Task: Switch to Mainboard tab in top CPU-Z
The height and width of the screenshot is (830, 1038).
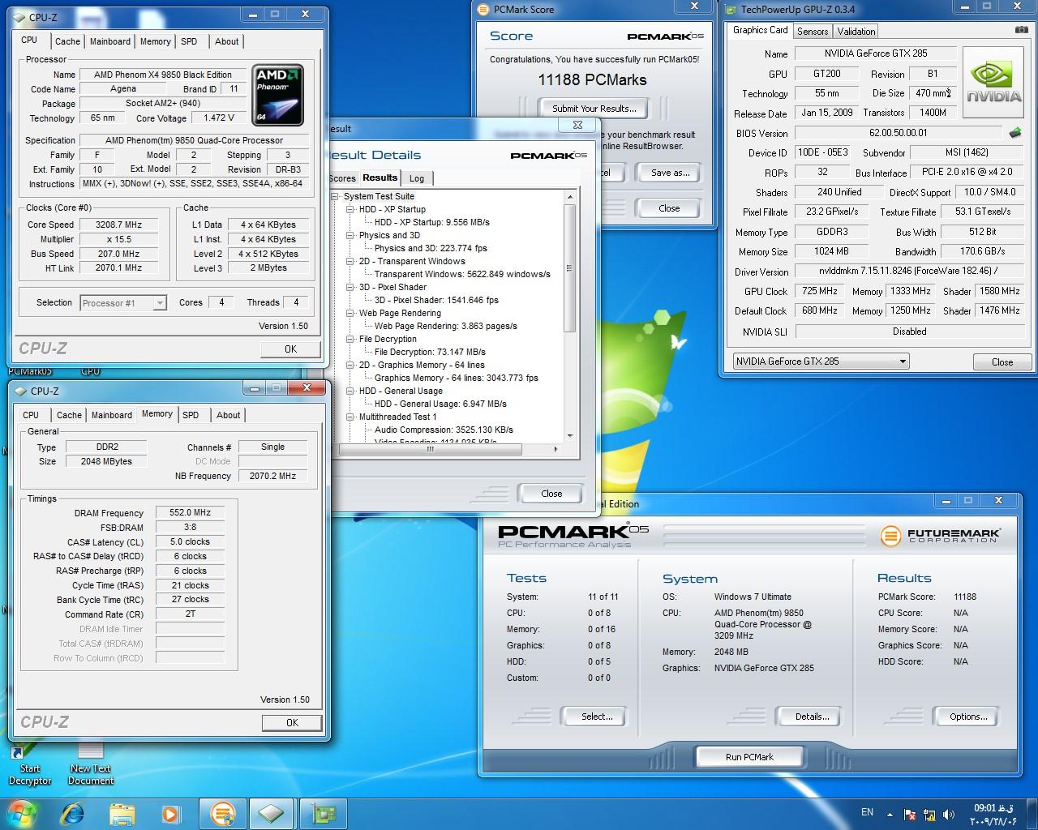Action: 110,41
